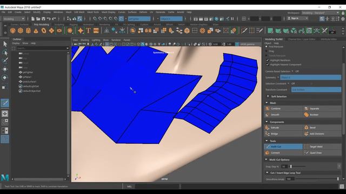Toggle the pause Viewport 2.0 button
The height and width of the screenshot is (194, 346).
coord(232,19)
